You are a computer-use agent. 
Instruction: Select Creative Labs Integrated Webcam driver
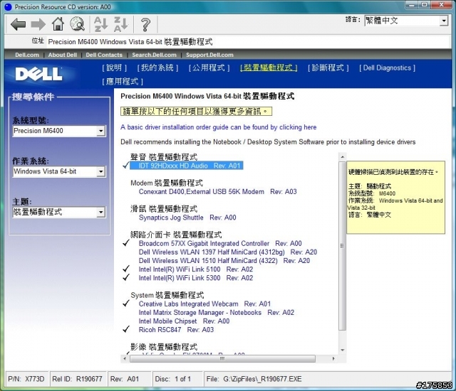(x=204, y=304)
